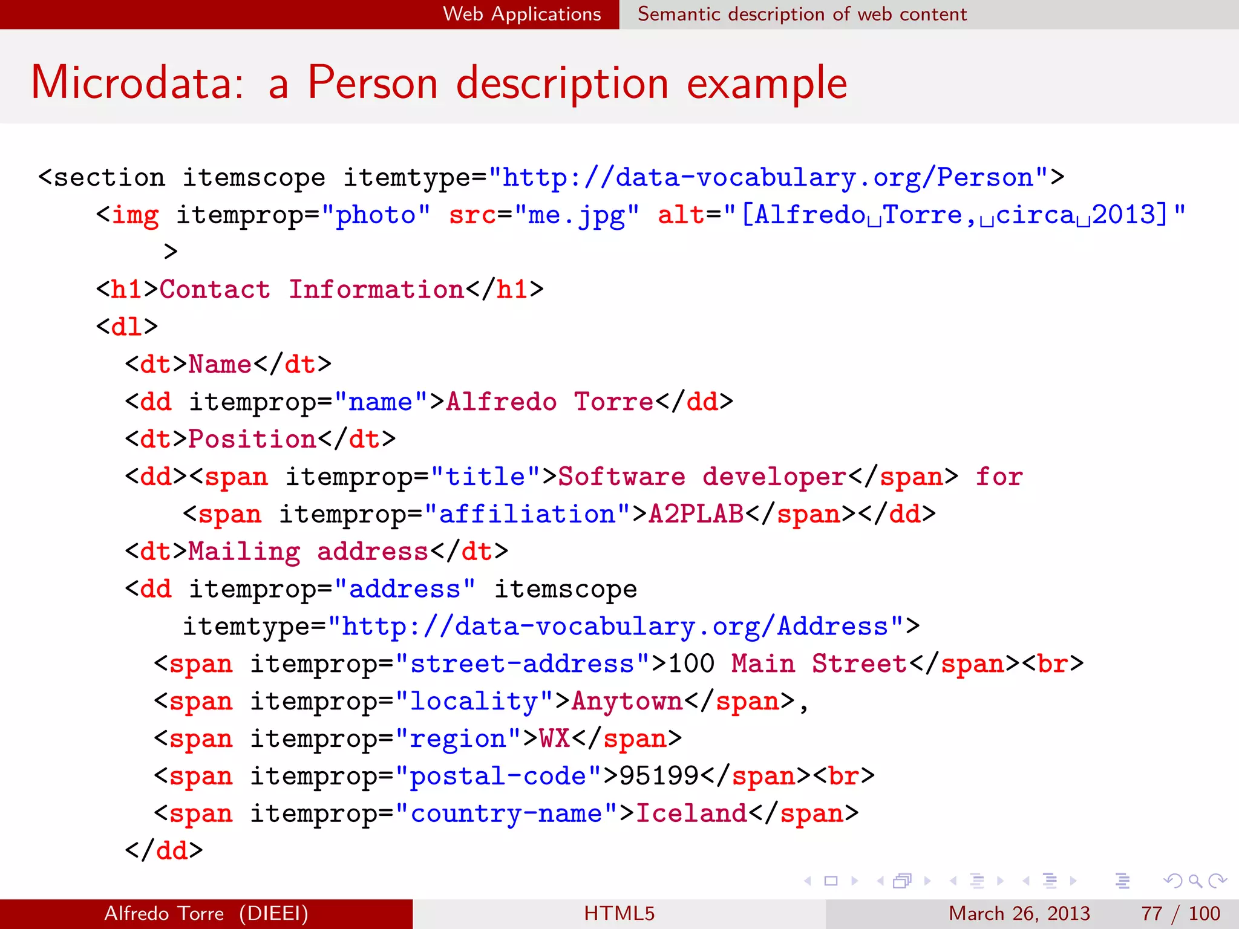Click the 'Mailing address' dt text
Viewport: 1239px width, 929px height.
pyautogui.click(x=309, y=552)
